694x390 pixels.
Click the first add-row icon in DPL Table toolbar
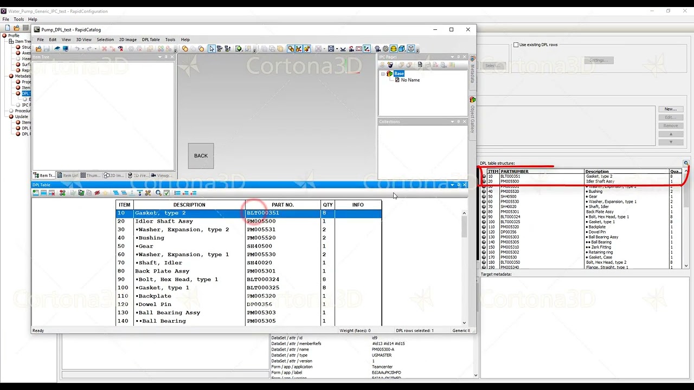[x=36, y=193]
